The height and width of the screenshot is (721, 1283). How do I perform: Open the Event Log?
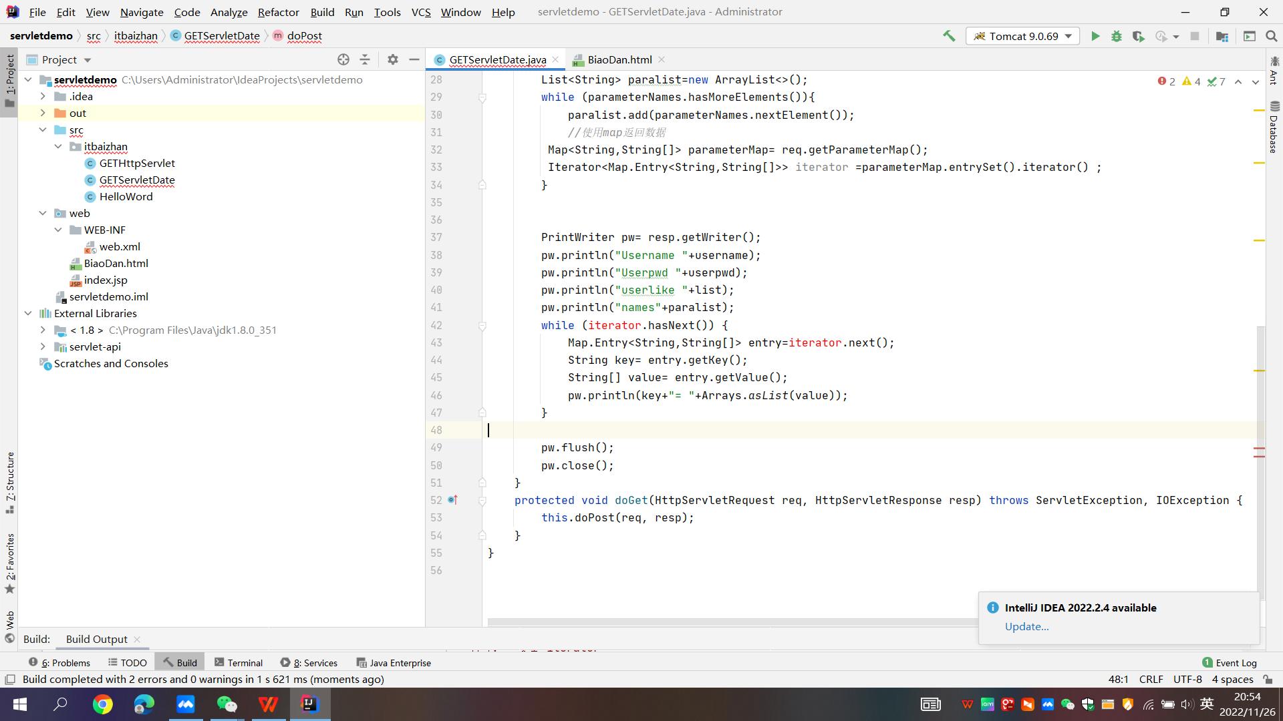(x=1230, y=663)
